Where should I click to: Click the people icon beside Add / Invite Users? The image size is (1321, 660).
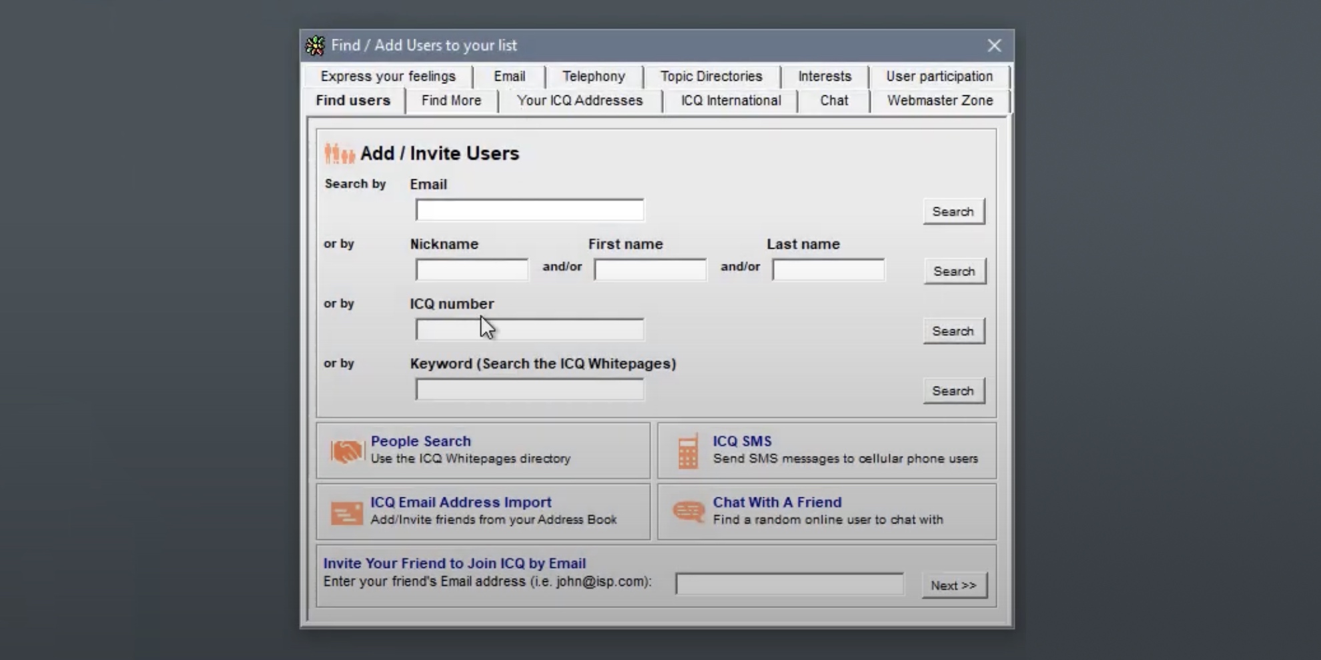[340, 153]
